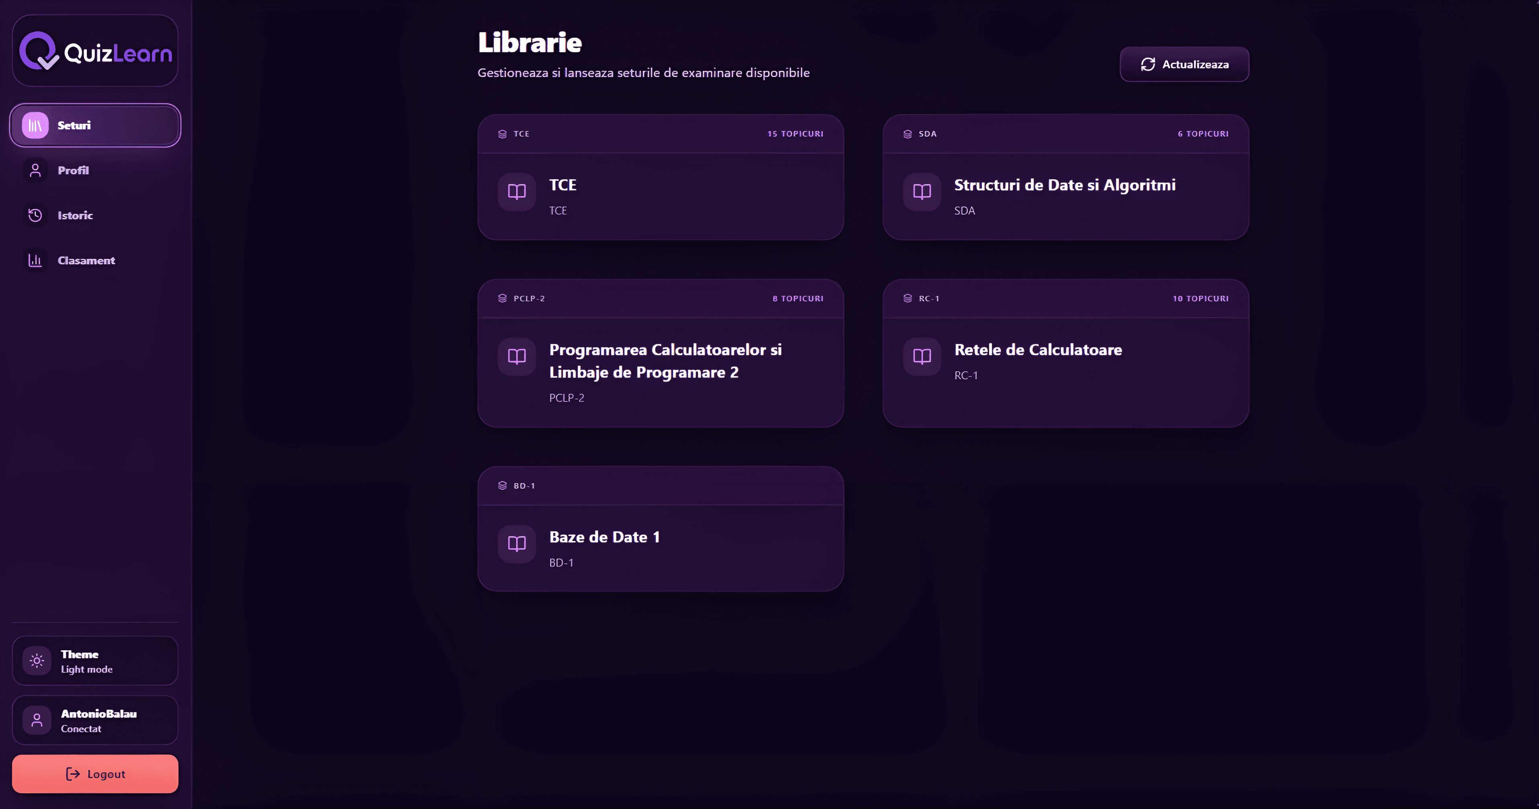Click the 'TCE' subtitle under TCE title
Viewport: 1539px width, 809px height.
[558, 211]
